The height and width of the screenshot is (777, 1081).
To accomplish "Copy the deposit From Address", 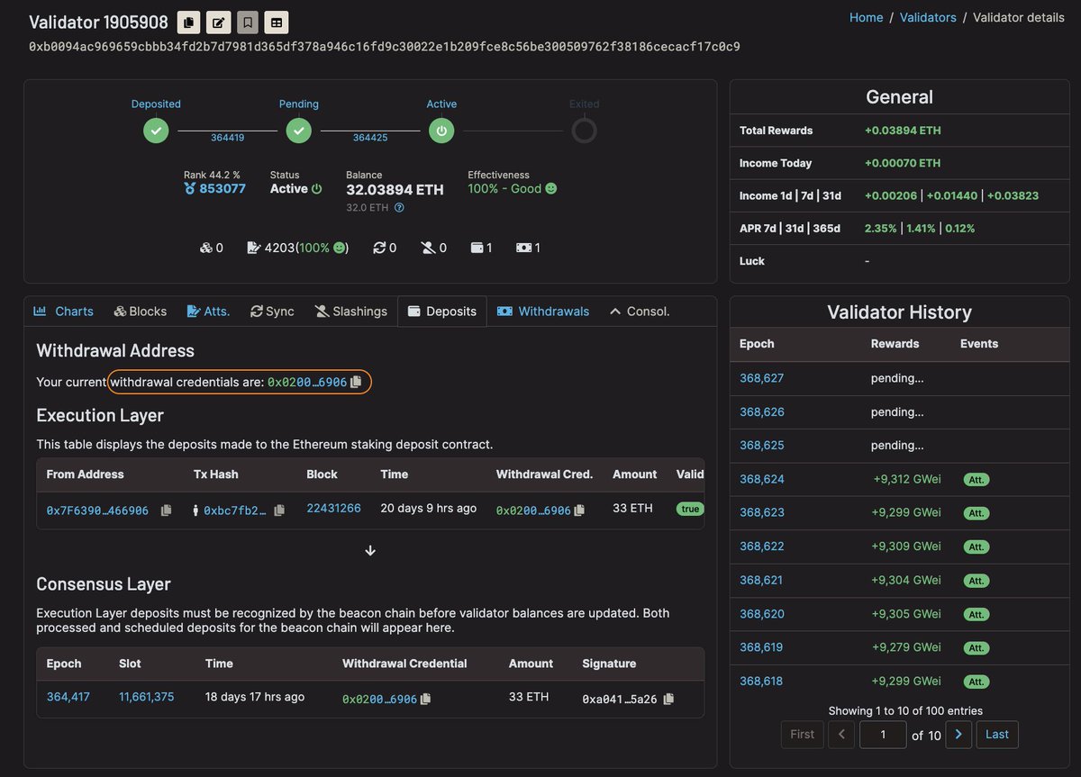I will point(166,510).
